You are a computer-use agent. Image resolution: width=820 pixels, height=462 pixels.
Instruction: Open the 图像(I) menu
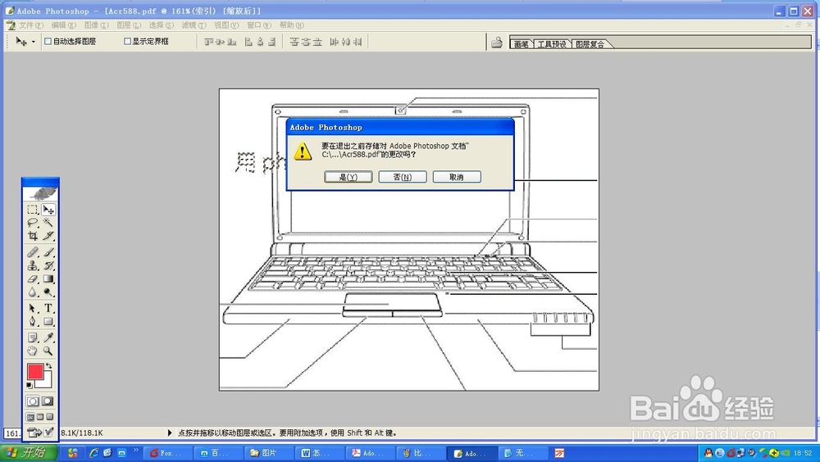pos(97,25)
